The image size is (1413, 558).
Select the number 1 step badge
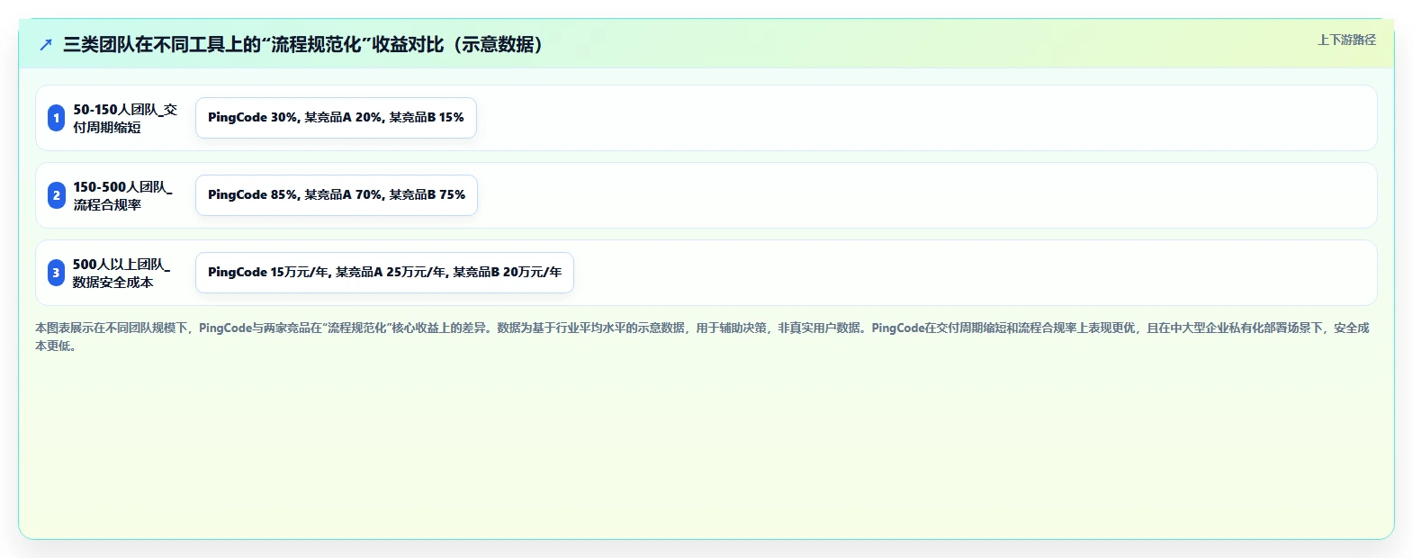56,118
